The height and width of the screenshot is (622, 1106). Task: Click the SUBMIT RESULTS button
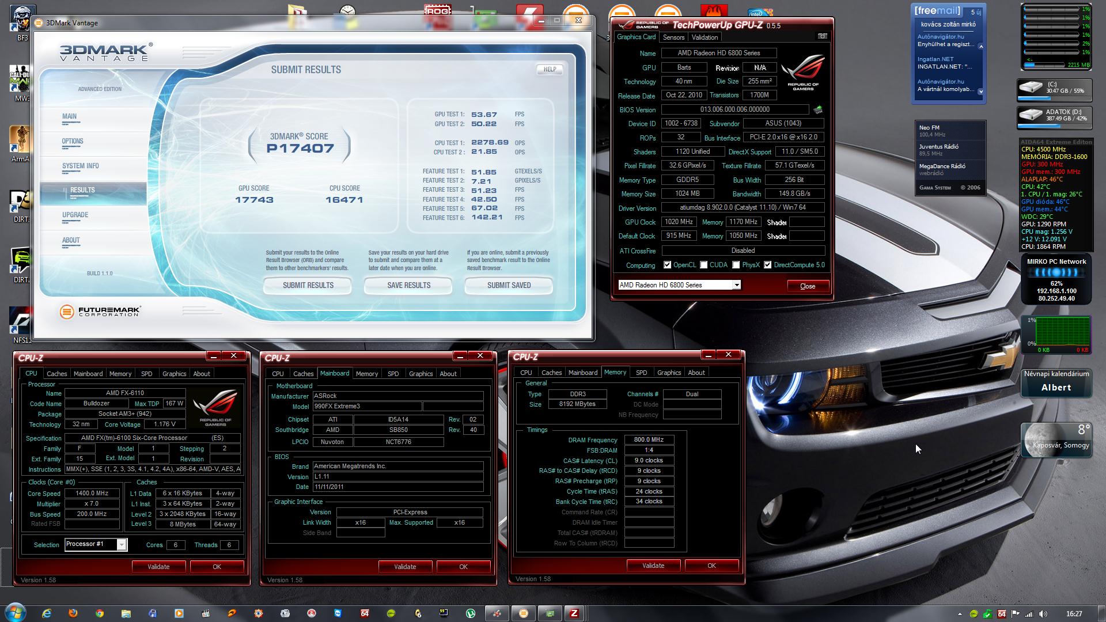(308, 285)
